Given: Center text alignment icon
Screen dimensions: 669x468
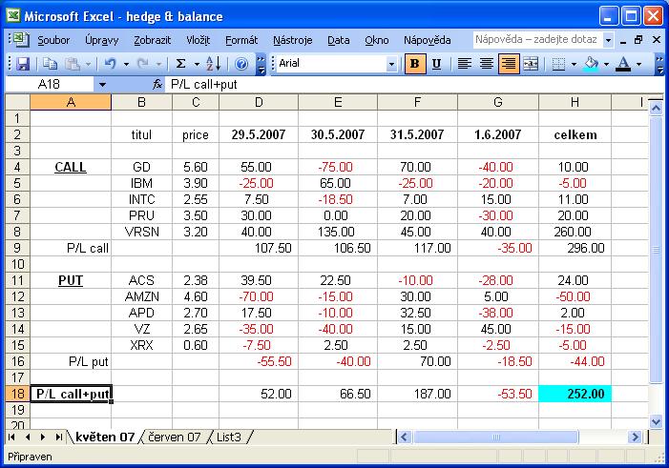Looking at the screenshot, I should click(x=487, y=64).
